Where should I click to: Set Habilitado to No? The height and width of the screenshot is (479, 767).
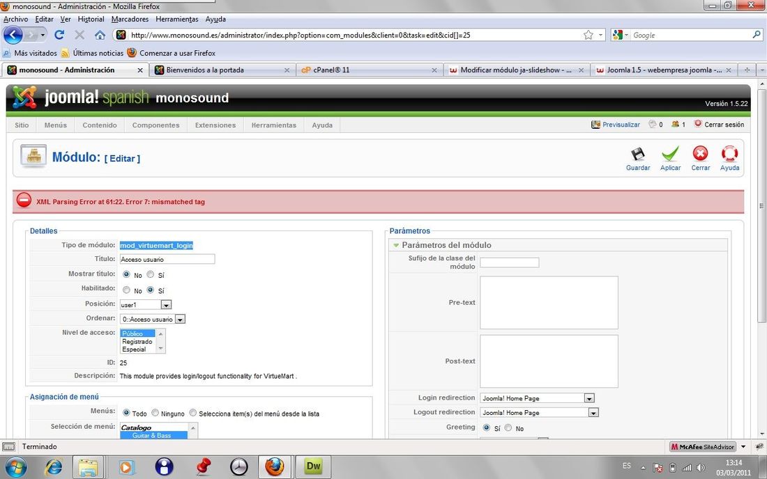[x=126, y=290]
